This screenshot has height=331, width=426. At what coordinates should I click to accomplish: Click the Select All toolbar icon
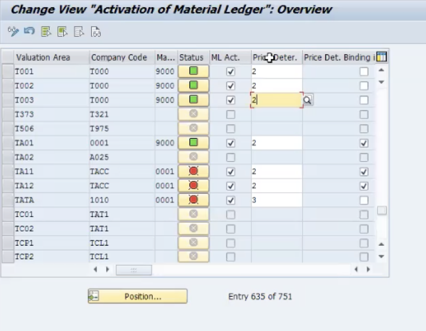(x=46, y=31)
